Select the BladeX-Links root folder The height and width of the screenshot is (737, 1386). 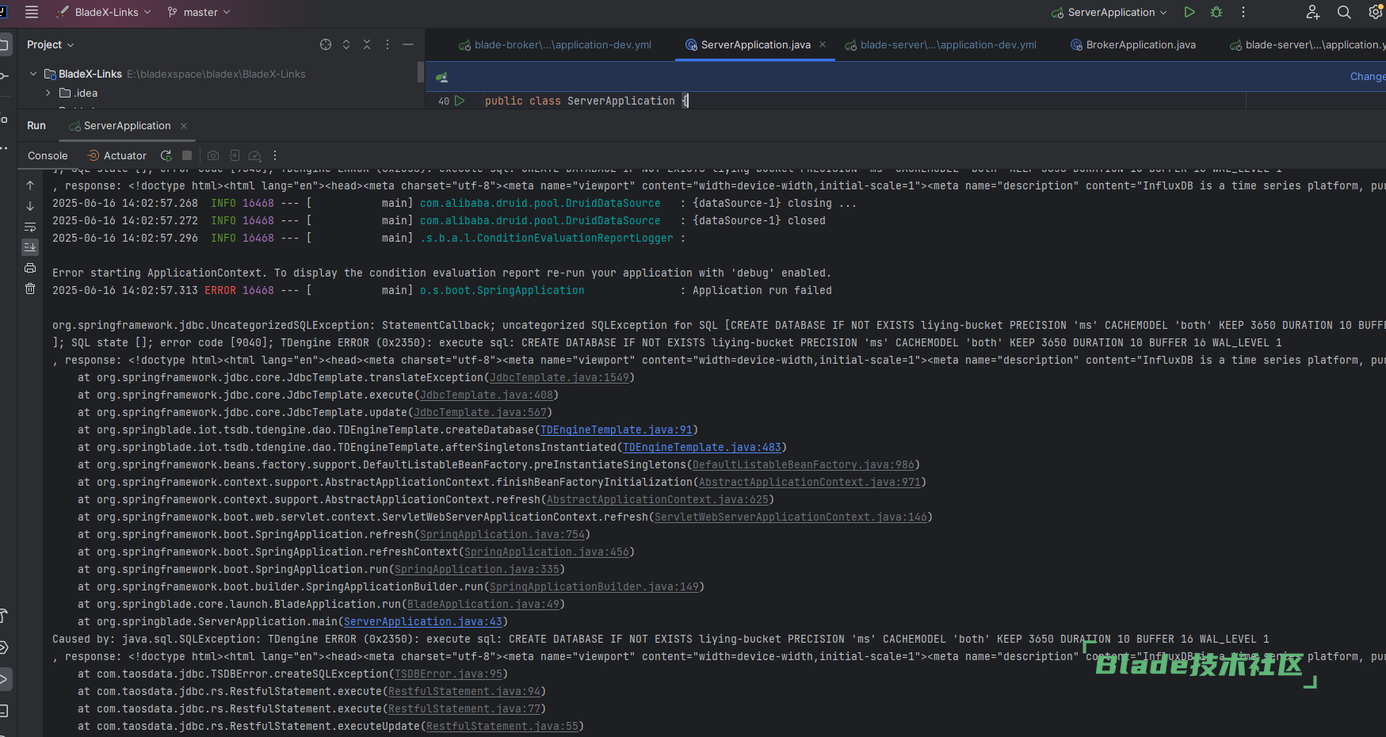90,74
